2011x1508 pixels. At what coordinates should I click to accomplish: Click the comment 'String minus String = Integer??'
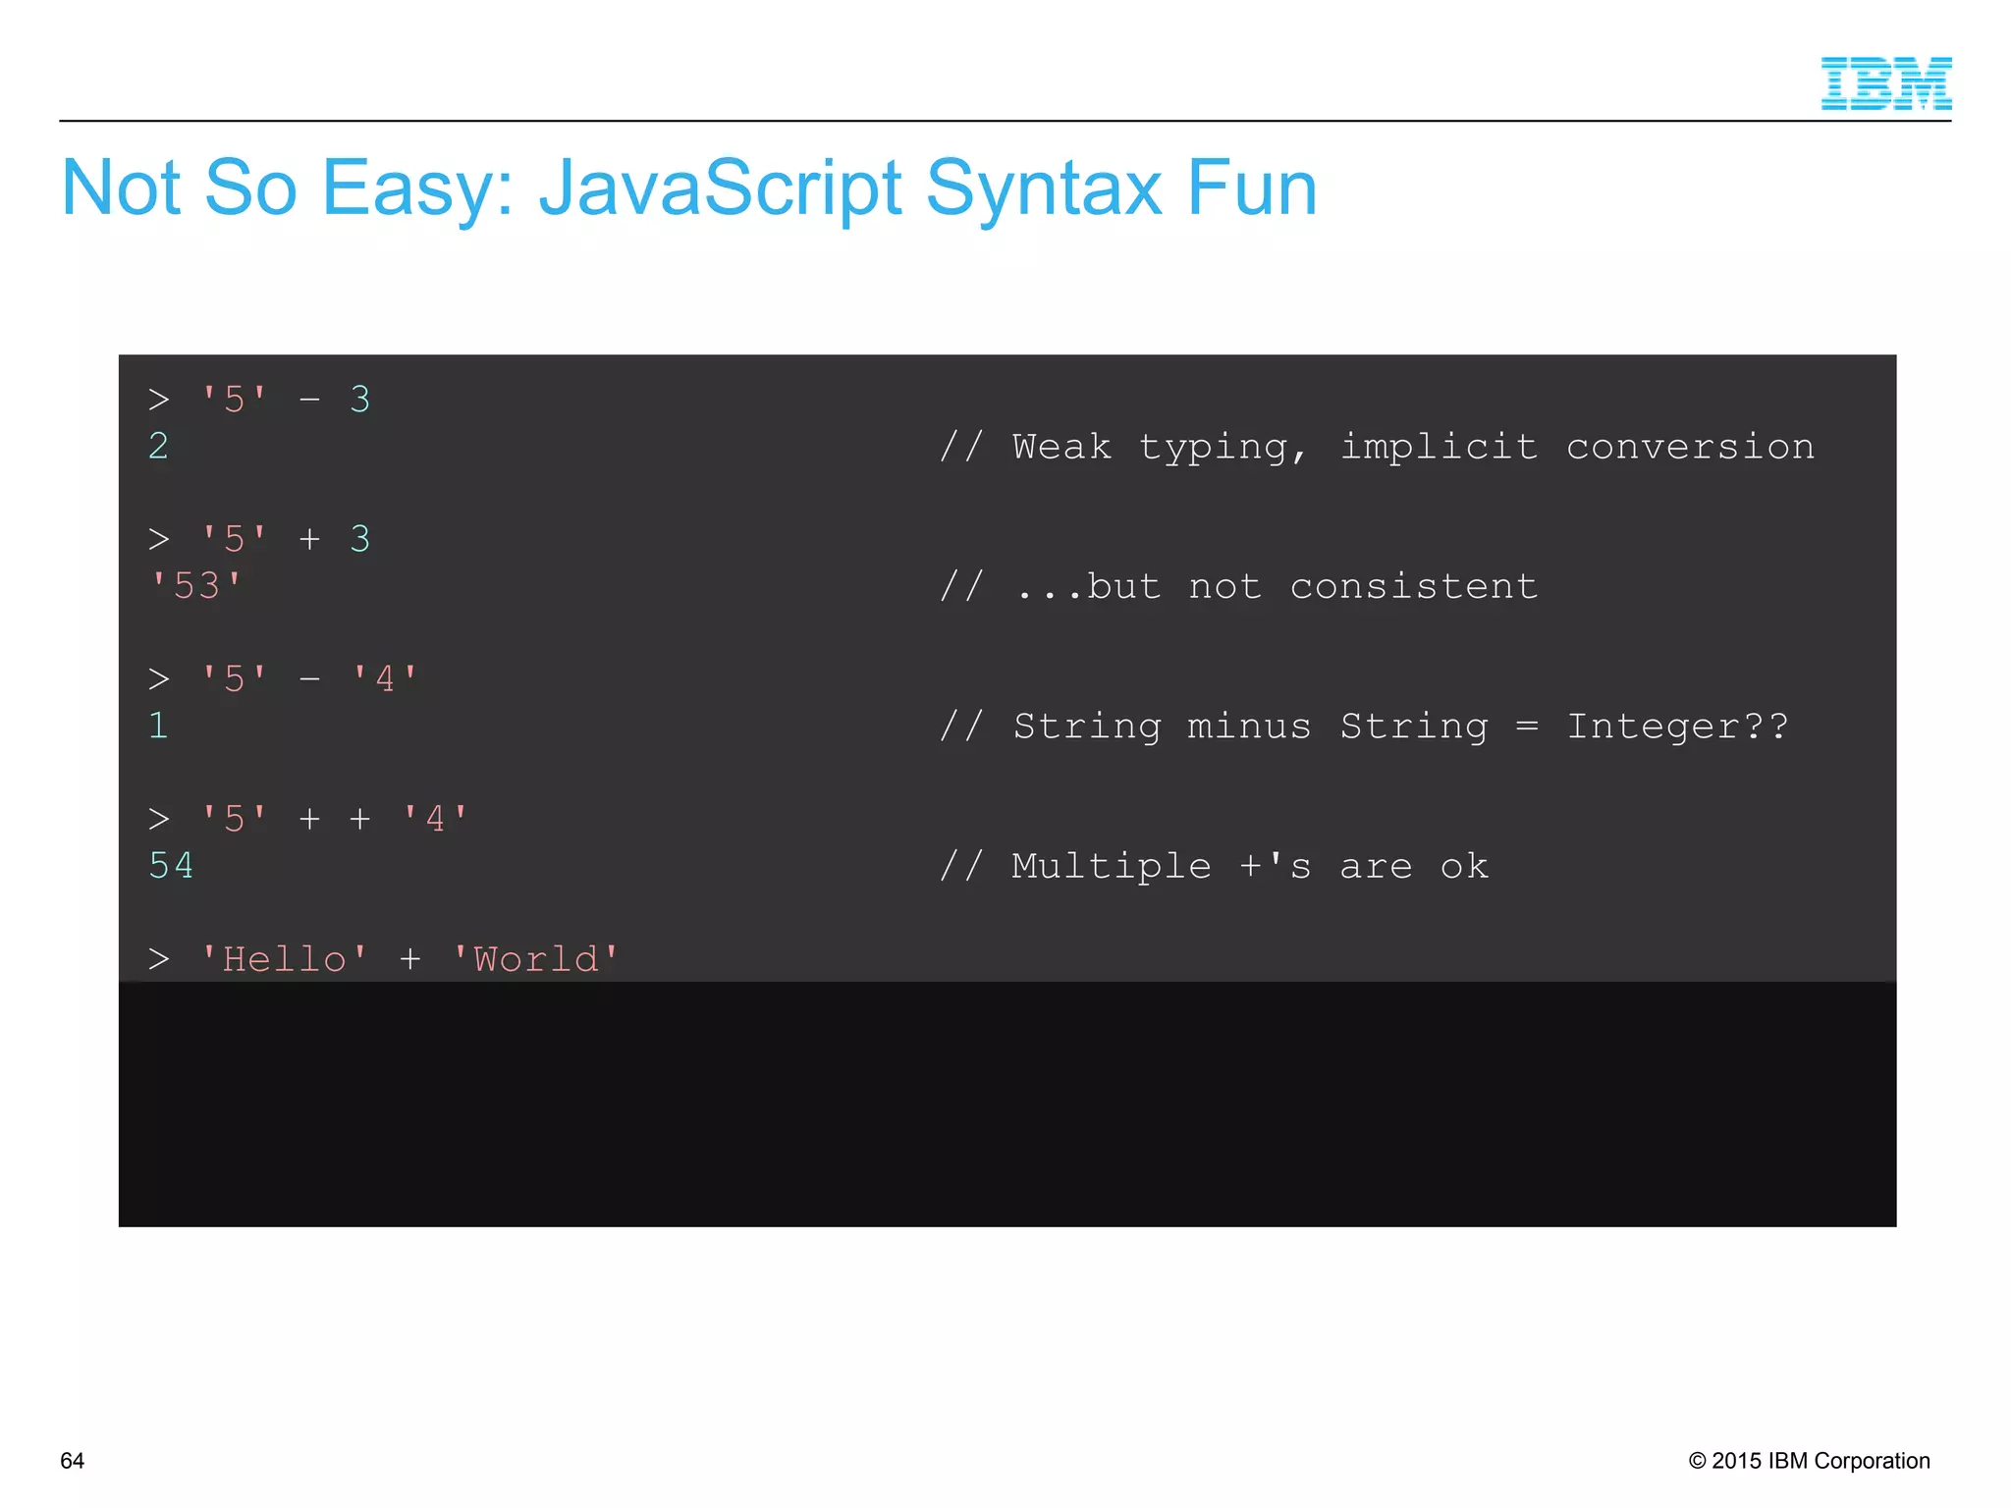[x=1364, y=727]
